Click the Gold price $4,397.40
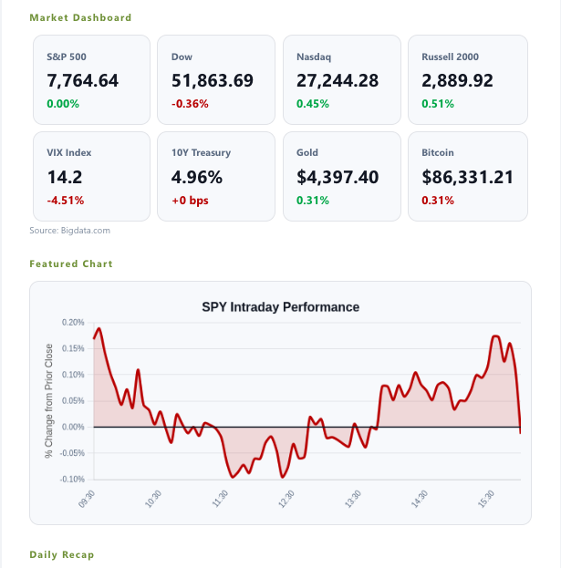Image resolution: width=561 pixels, height=568 pixels. 338,178
